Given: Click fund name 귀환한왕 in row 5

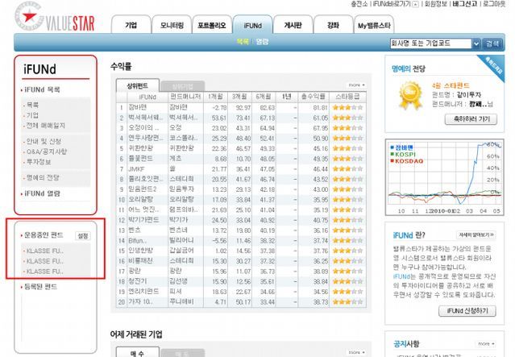Looking at the screenshot, I should click(140, 148).
